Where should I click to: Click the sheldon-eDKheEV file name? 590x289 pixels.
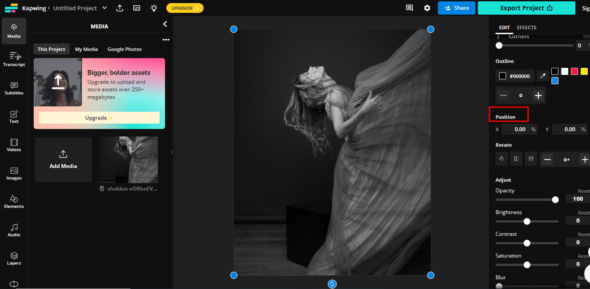click(132, 189)
